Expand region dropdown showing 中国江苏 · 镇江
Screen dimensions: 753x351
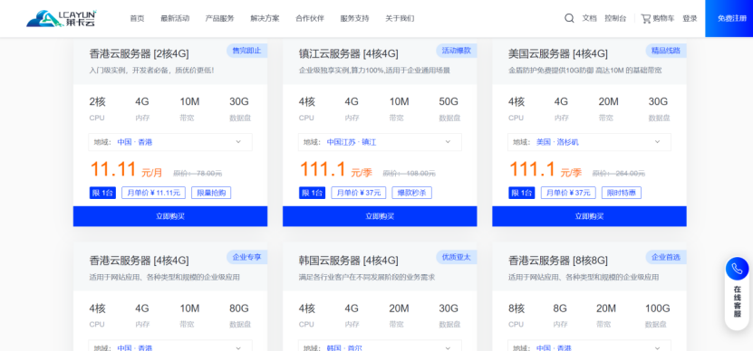click(x=380, y=142)
